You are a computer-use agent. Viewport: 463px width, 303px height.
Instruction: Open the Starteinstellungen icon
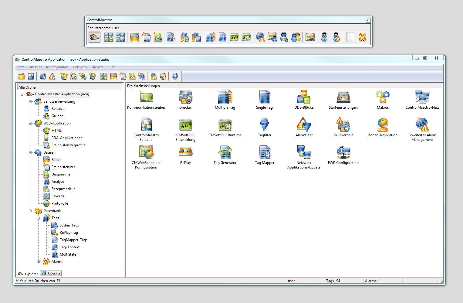343,97
